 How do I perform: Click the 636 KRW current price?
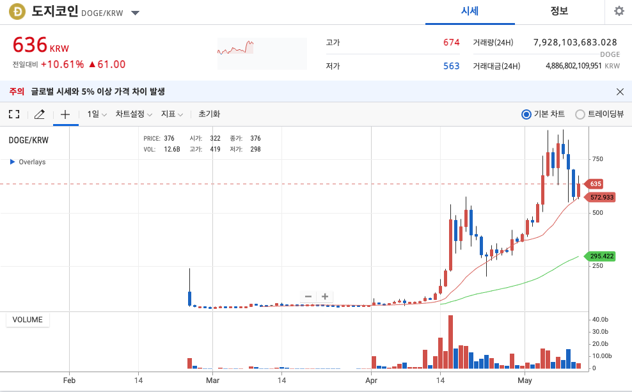41,45
